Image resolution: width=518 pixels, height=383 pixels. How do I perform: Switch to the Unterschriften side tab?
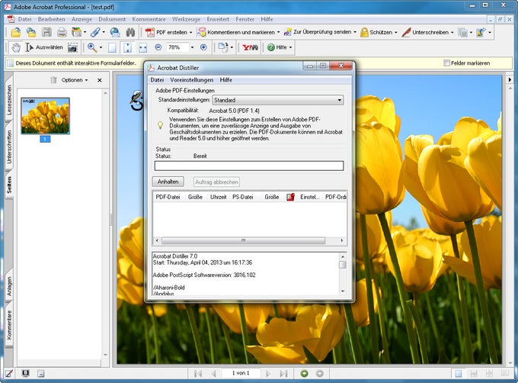(x=9, y=146)
